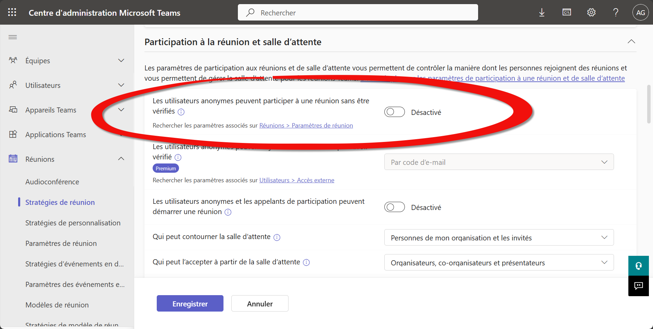Image resolution: width=653 pixels, height=329 pixels.
Task: Open the settings gear icon
Action: coord(591,13)
